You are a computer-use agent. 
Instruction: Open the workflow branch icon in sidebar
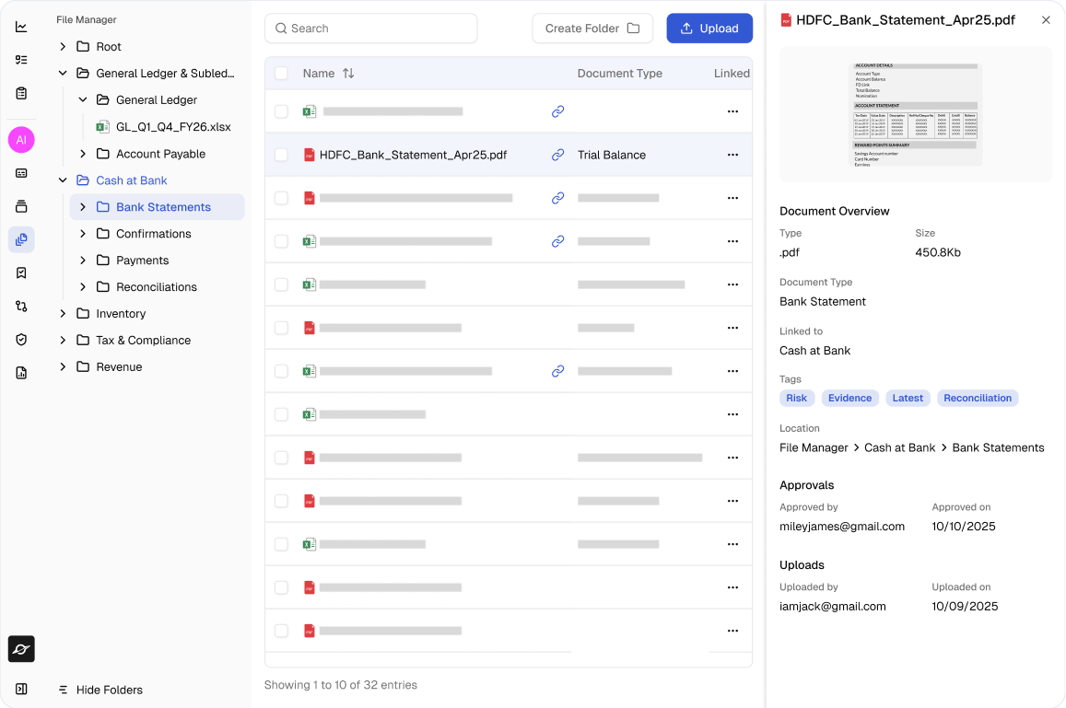coord(21,305)
